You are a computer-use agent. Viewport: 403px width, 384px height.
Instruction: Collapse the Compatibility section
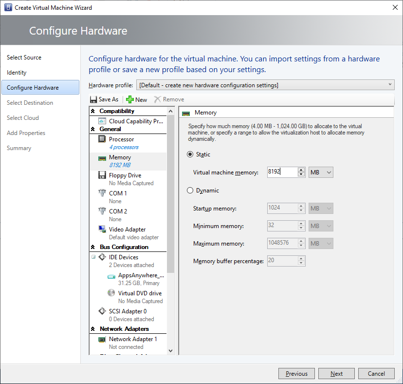click(93, 111)
